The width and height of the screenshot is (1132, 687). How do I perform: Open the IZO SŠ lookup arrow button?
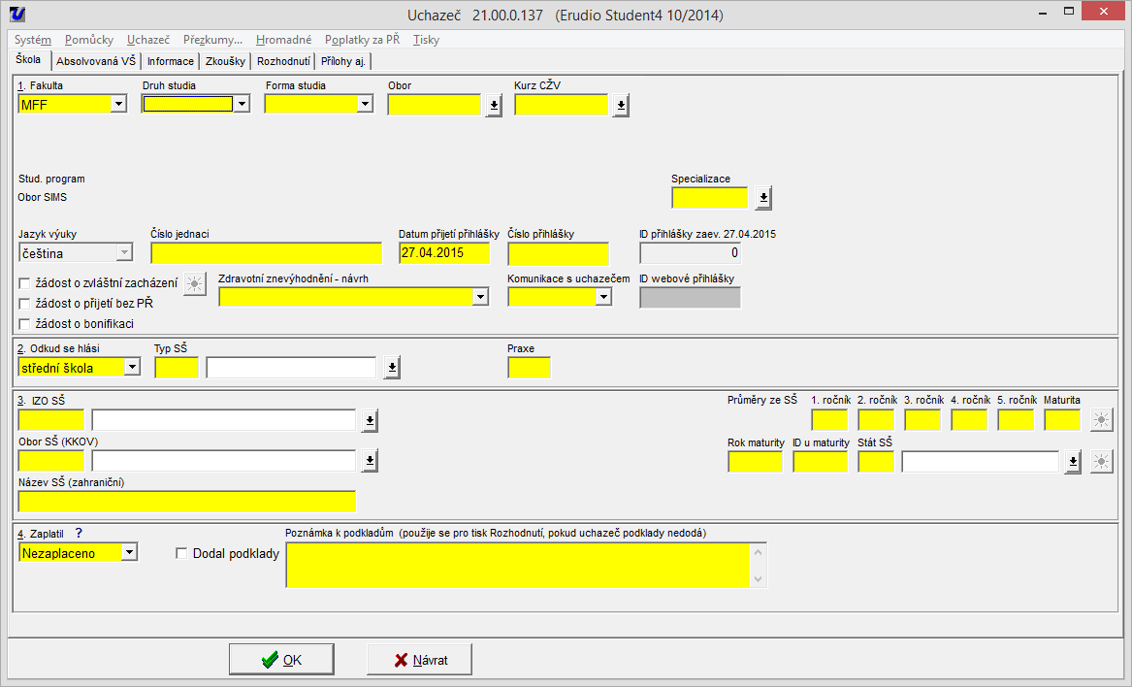[x=369, y=420]
